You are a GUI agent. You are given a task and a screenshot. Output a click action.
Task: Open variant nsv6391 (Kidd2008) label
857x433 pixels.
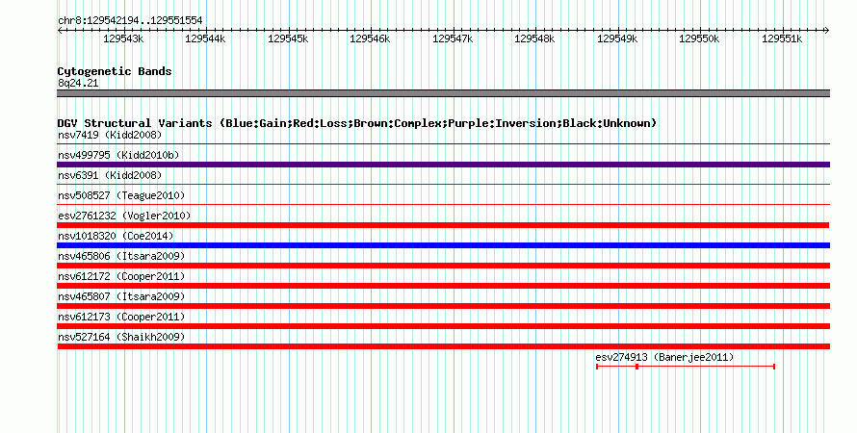click(x=110, y=175)
